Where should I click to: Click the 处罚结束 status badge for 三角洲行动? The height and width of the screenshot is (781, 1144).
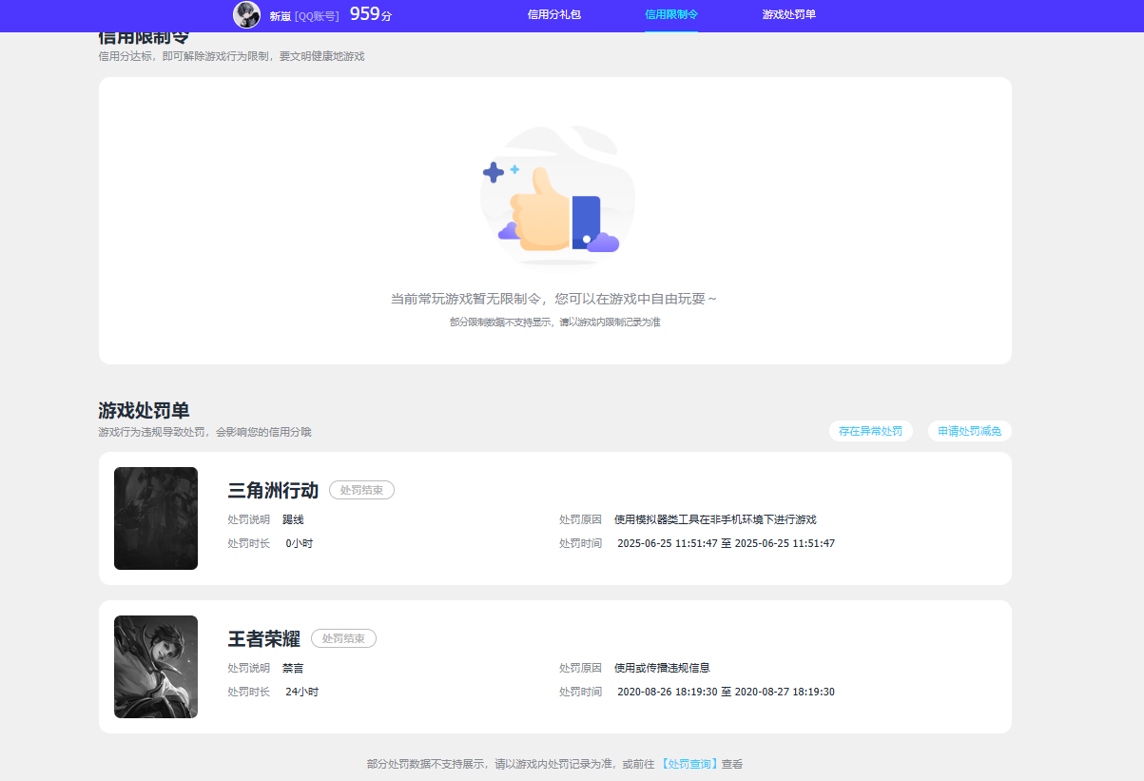[x=361, y=490]
